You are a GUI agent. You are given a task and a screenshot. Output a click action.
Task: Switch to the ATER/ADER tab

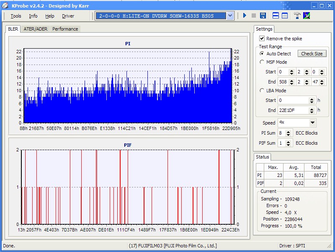pos(36,29)
